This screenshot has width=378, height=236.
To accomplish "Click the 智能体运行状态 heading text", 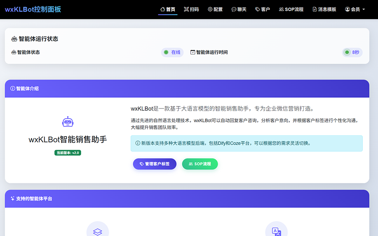I will click(x=38, y=39).
